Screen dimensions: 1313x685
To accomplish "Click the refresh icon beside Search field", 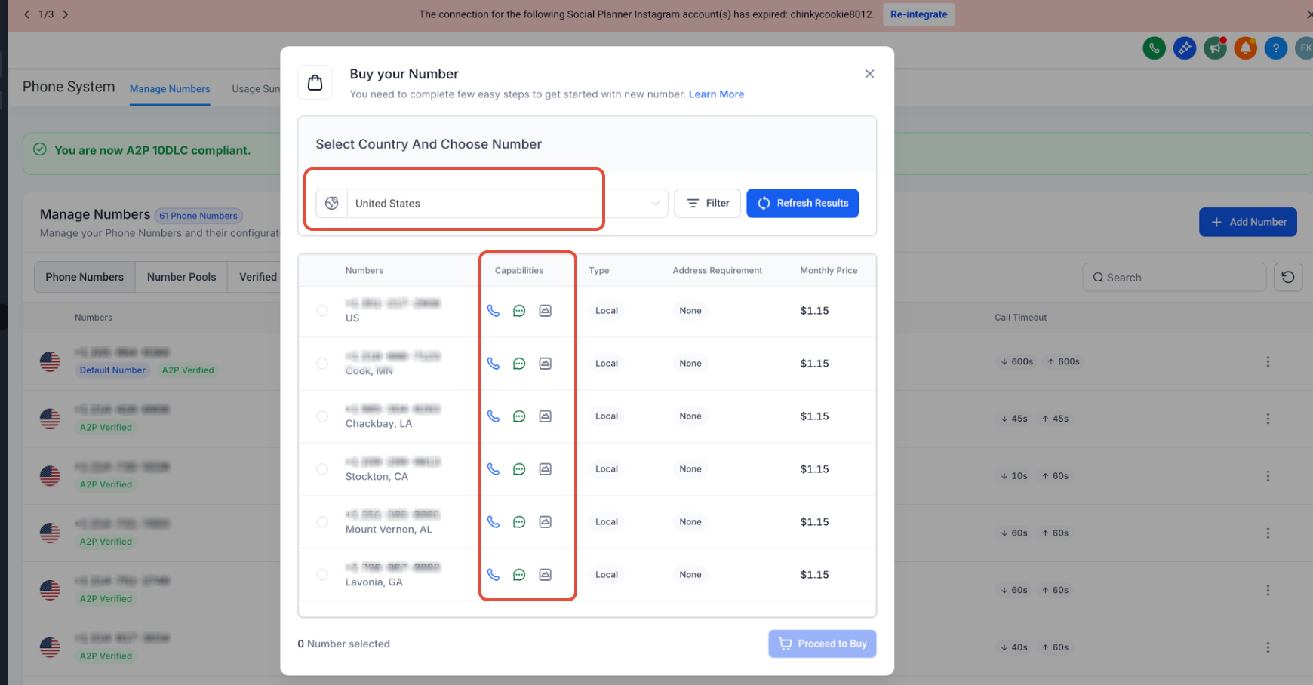I will coord(1288,277).
